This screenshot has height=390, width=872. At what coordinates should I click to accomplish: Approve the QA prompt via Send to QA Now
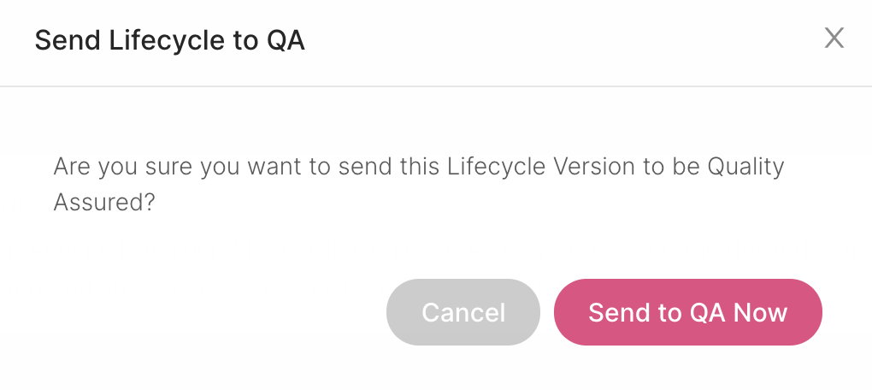click(x=687, y=312)
